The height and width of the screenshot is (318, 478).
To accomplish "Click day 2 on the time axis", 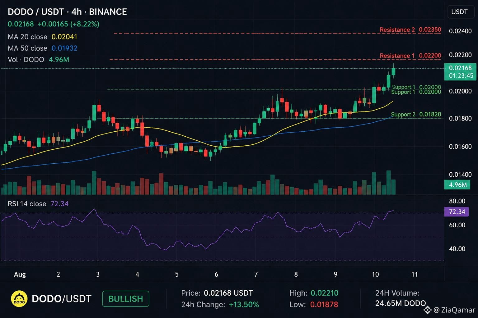I will click(58, 275).
